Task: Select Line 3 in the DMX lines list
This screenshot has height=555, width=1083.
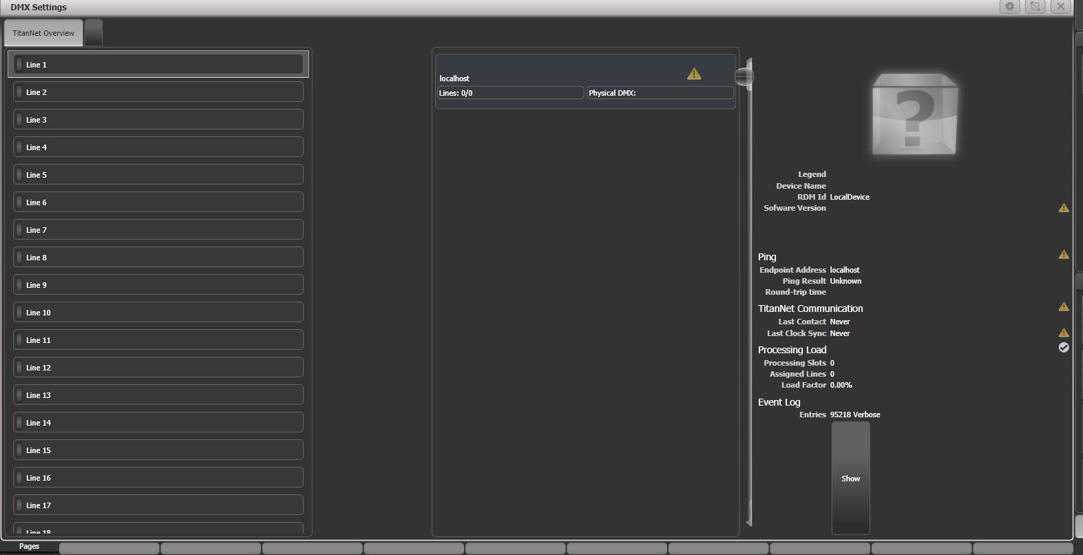Action: click(x=158, y=119)
